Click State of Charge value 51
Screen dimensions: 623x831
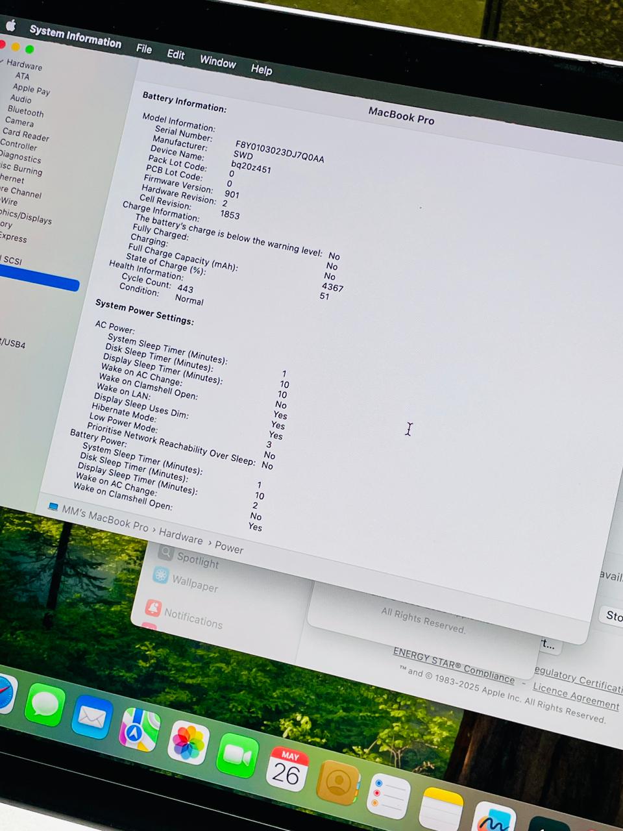pos(324,295)
